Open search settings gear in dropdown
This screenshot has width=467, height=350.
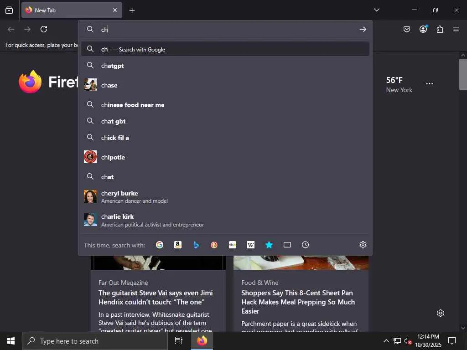pos(363,245)
